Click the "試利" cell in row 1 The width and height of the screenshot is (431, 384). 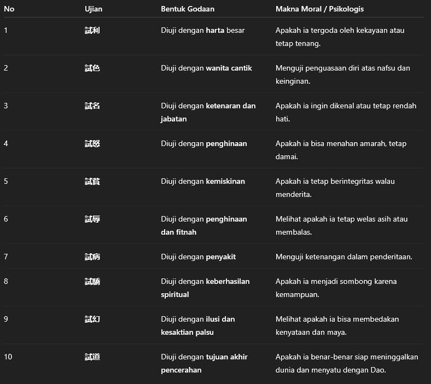92,31
